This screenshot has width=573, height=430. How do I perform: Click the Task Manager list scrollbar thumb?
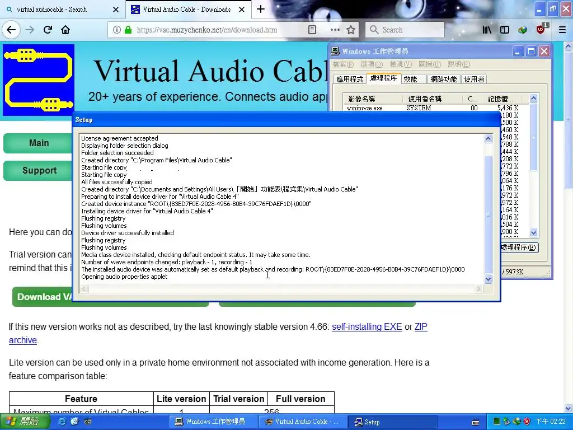(533, 138)
